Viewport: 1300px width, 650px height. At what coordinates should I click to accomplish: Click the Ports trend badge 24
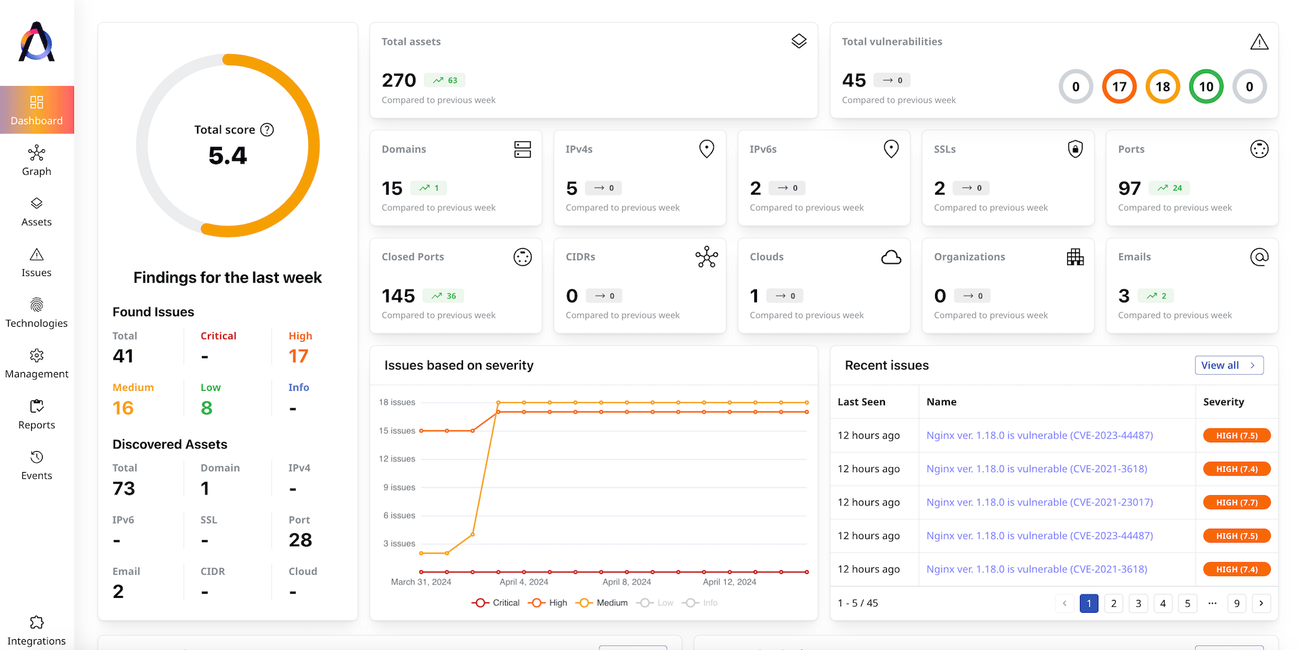tap(1169, 188)
